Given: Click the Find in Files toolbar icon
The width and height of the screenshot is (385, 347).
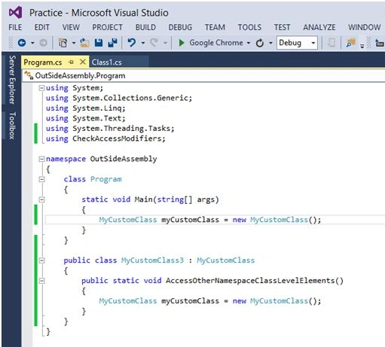Looking at the screenshot, I should tap(351, 43).
